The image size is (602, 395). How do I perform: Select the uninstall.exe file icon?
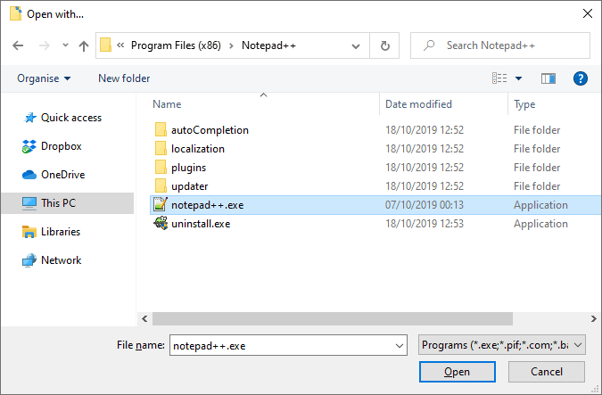(x=161, y=224)
